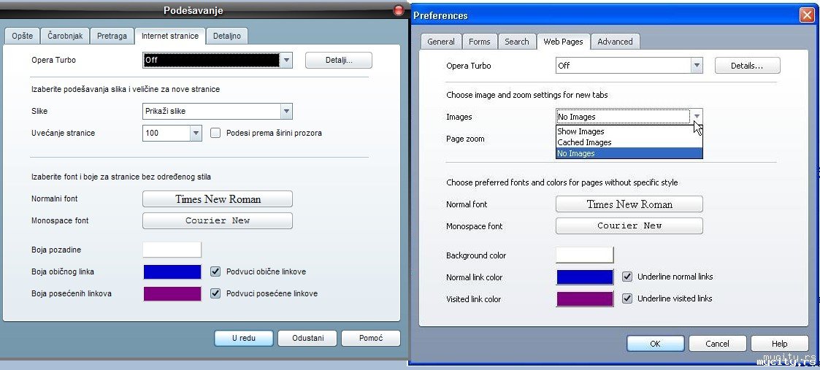
Task: Uncheck Podvuci posećene linkove
Action: pos(215,293)
